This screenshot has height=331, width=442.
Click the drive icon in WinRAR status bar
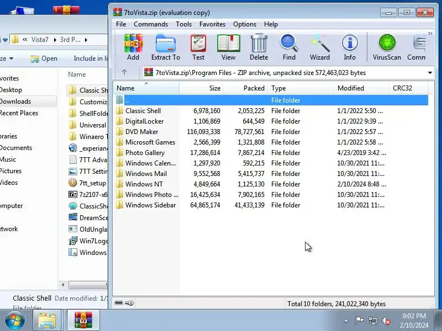click(x=119, y=303)
